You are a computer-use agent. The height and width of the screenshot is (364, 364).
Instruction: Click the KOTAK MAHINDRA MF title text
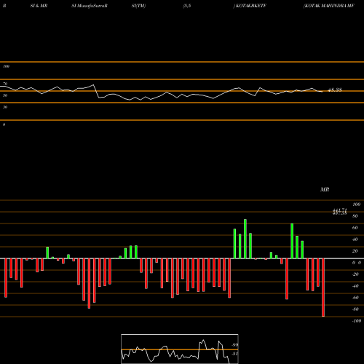tap(329, 6)
